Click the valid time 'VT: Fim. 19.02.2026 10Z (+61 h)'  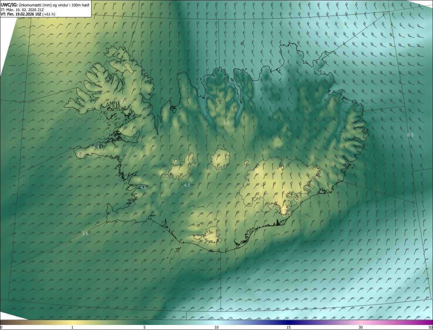[x=28, y=14]
